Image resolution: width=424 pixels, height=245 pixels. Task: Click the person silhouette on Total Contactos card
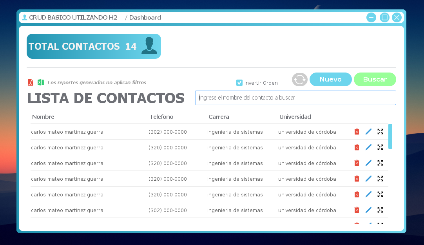149,45
